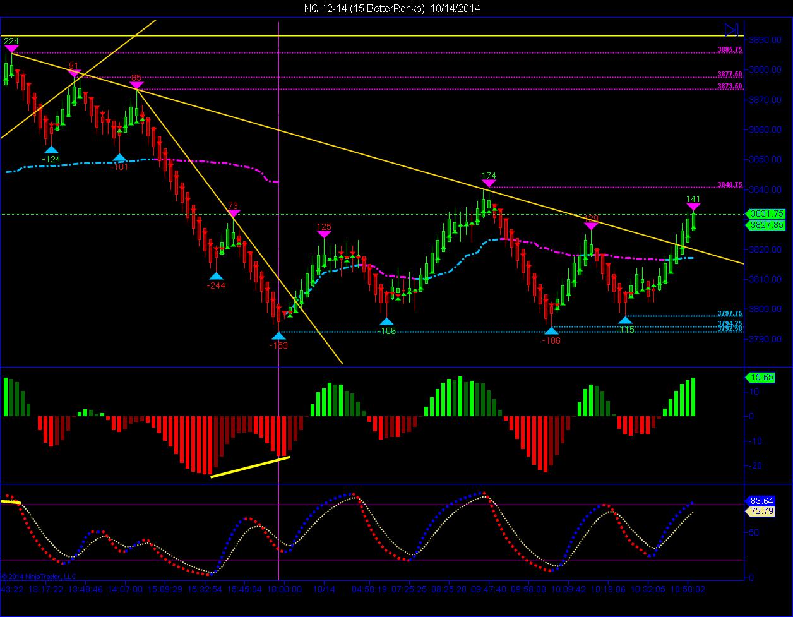Select the magenta swing-high triangle labeled 73
793x617 pixels.
coord(233,213)
